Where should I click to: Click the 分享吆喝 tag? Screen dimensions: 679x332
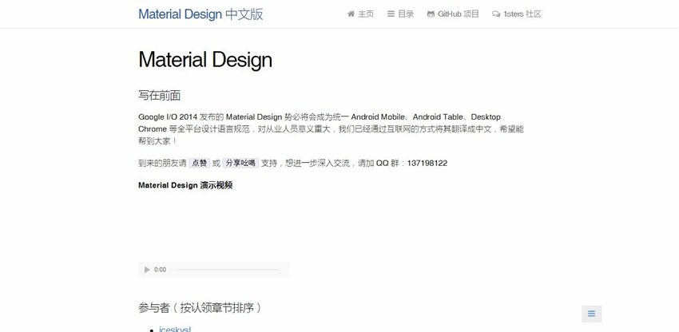pyautogui.click(x=240, y=163)
